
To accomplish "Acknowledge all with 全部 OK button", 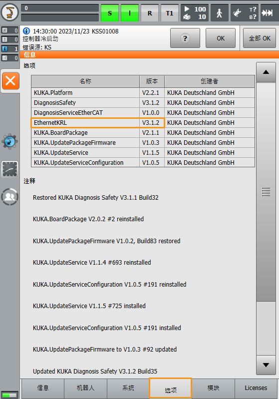I will coord(260,38).
